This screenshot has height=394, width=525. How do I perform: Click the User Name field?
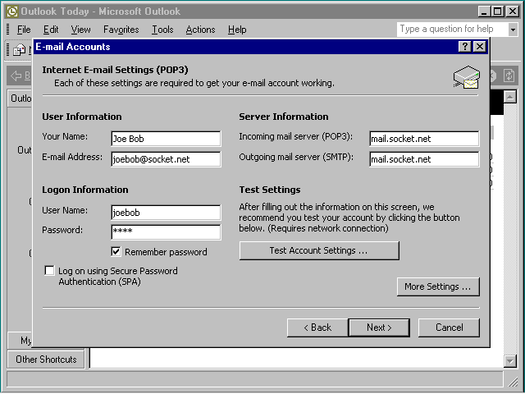pyautogui.click(x=166, y=213)
